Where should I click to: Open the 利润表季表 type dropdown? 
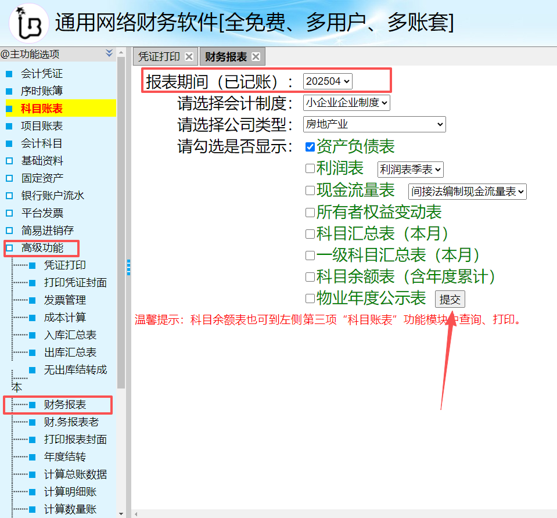[x=410, y=169]
